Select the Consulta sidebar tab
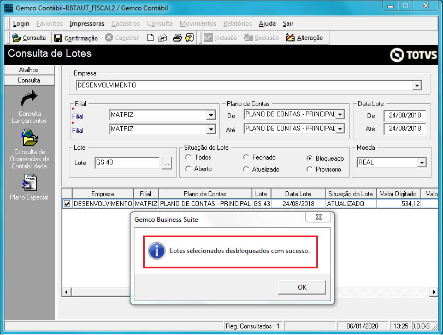 (29, 80)
